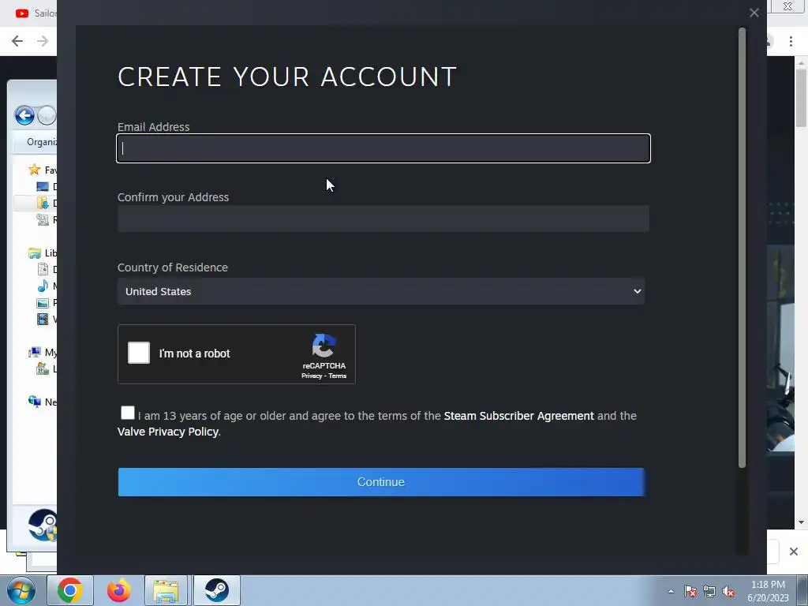Click the Downloads folder icon under Favorites
The width and height of the screenshot is (808, 606).
click(x=43, y=203)
